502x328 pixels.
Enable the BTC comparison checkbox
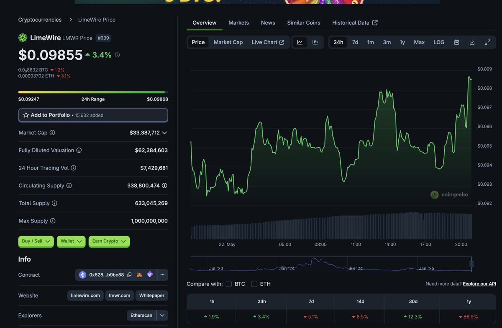click(229, 284)
